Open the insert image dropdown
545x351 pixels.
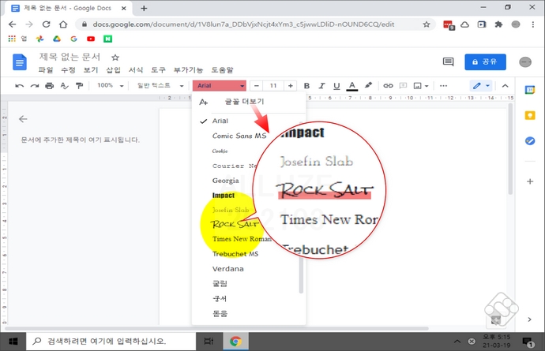click(x=421, y=86)
